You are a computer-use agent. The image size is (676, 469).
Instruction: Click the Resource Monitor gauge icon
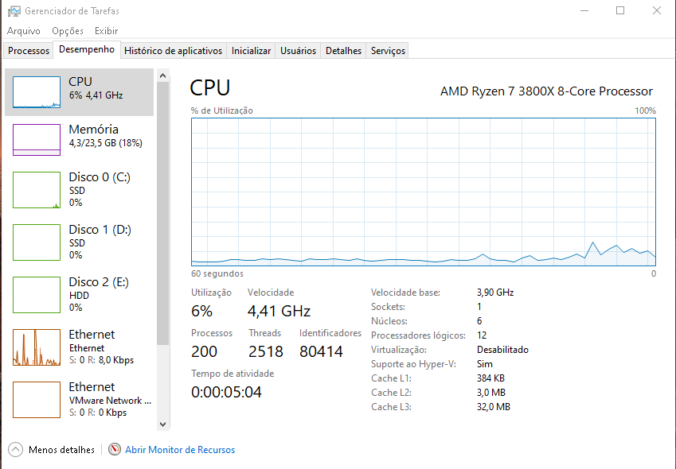pyautogui.click(x=114, y=449)
